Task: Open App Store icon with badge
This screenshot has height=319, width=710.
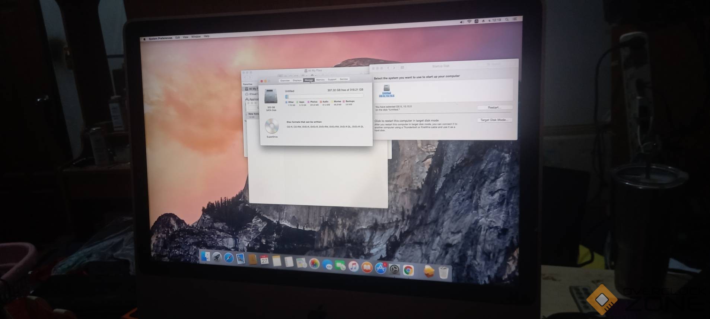Action: tap(381, 268)
